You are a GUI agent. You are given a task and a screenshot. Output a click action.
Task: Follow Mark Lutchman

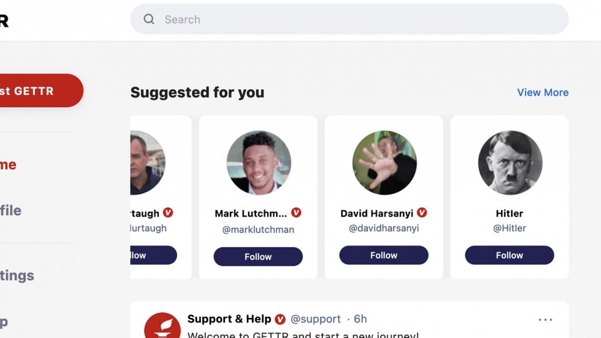(258, 257)
